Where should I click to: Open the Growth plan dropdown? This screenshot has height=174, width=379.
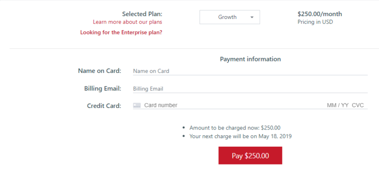click(230, 17)
